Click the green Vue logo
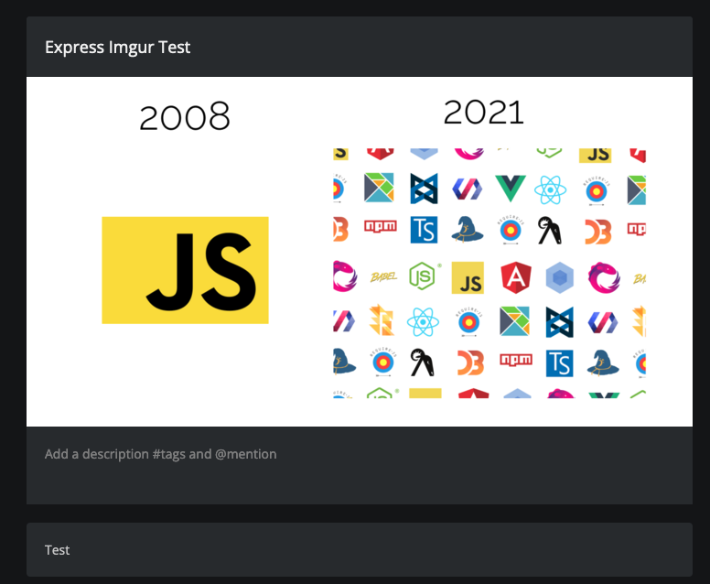Screen dimensions: 710x584 (x=511, y=189)
